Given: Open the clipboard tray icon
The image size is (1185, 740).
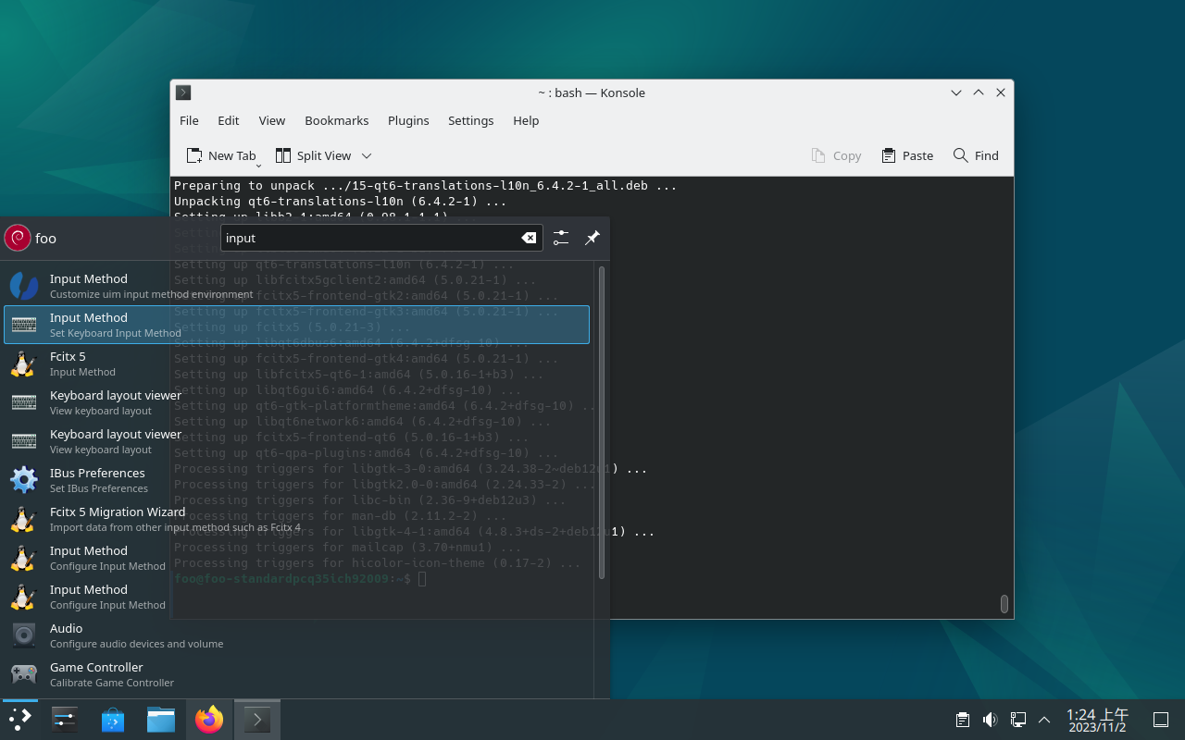Looking at the screenshot, I should [963, 720].
